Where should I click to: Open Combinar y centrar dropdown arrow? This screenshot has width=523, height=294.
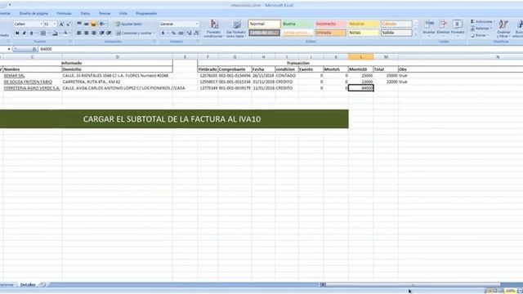click(x=154, y=33)
